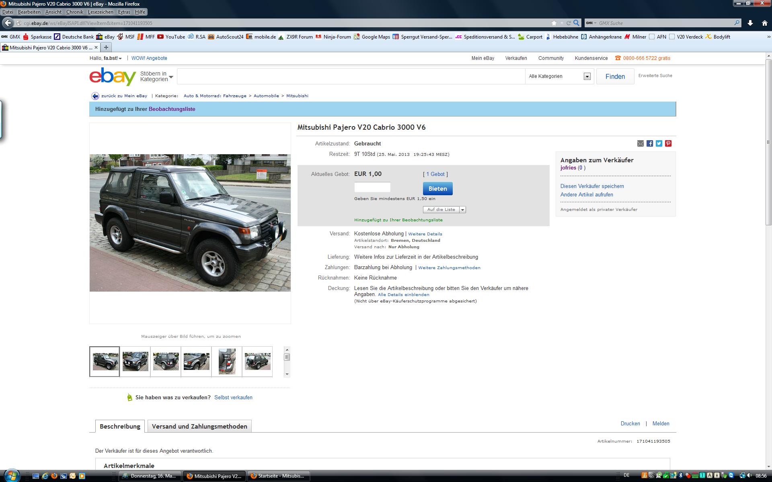Switch to Versand und Zahlungsmethoden tab
Image resolution: width=772 pixels, height=482 pixels.
tap(199, 426)
